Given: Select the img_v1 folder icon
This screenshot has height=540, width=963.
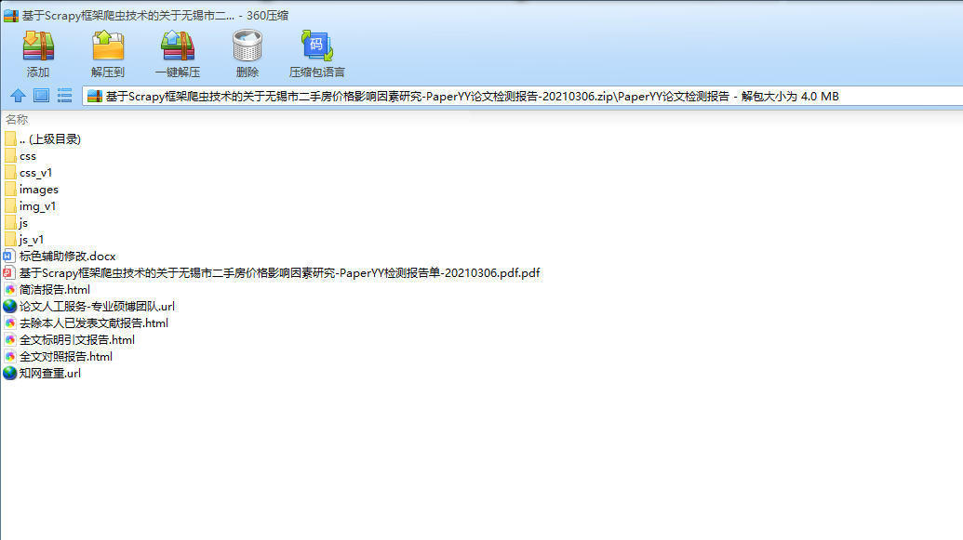Looking at the screenshot, I should [10, 205].
